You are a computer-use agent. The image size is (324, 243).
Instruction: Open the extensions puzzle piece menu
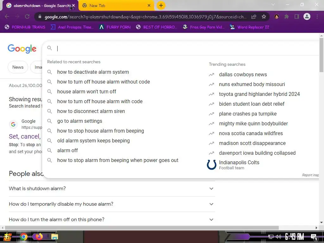coord(287,16)
